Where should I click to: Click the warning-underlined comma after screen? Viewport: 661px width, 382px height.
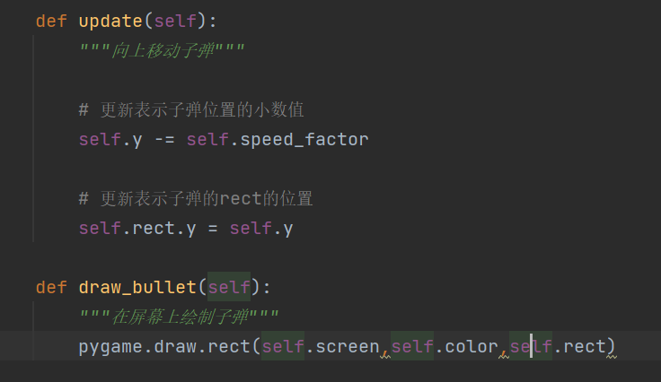[x=385, y=352]
